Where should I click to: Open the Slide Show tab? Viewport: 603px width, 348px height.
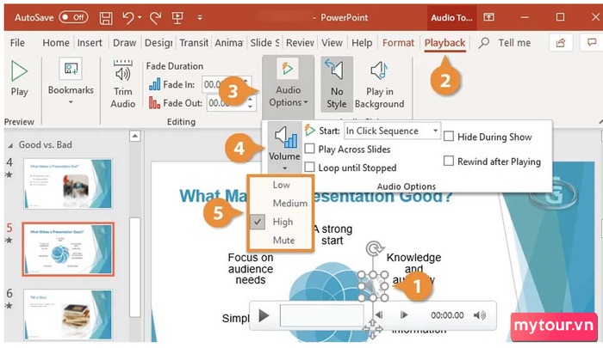pyautogui.click(x=264, y=43)
